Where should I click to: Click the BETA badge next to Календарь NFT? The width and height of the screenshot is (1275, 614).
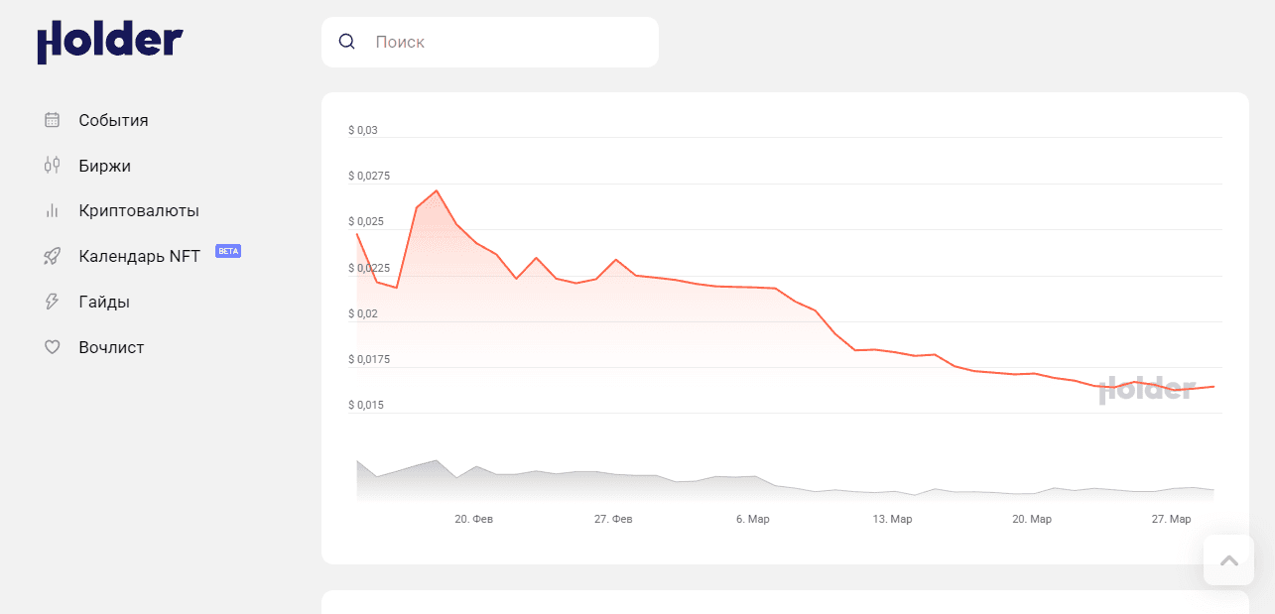click(228, 251)
